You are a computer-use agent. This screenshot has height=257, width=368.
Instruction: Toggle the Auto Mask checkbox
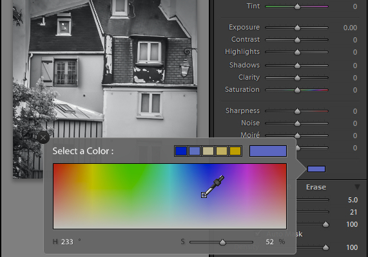[x=258, y=233]
